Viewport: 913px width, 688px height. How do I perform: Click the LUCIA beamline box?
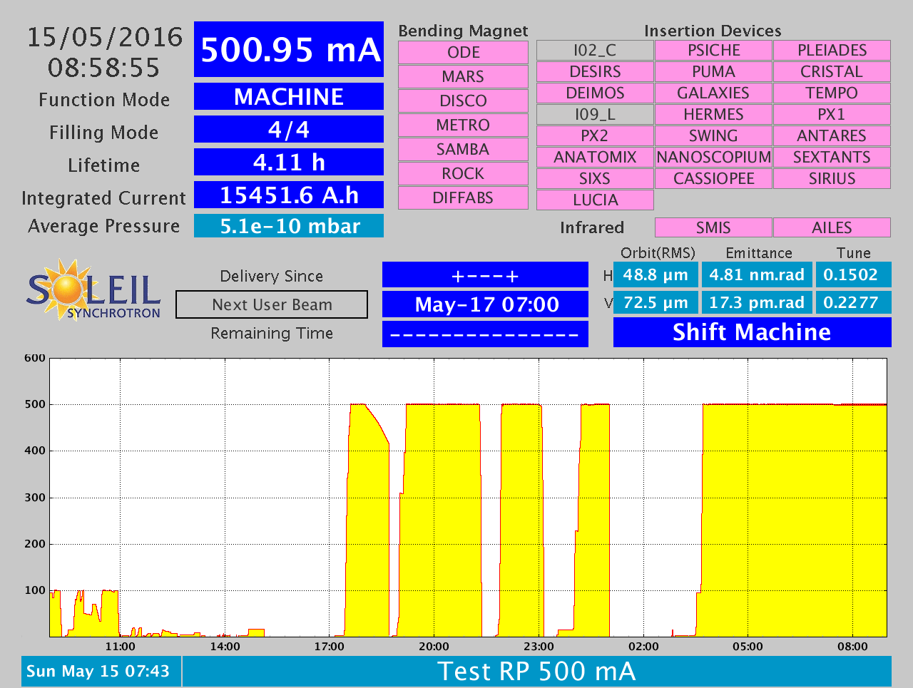click(595, 200)
